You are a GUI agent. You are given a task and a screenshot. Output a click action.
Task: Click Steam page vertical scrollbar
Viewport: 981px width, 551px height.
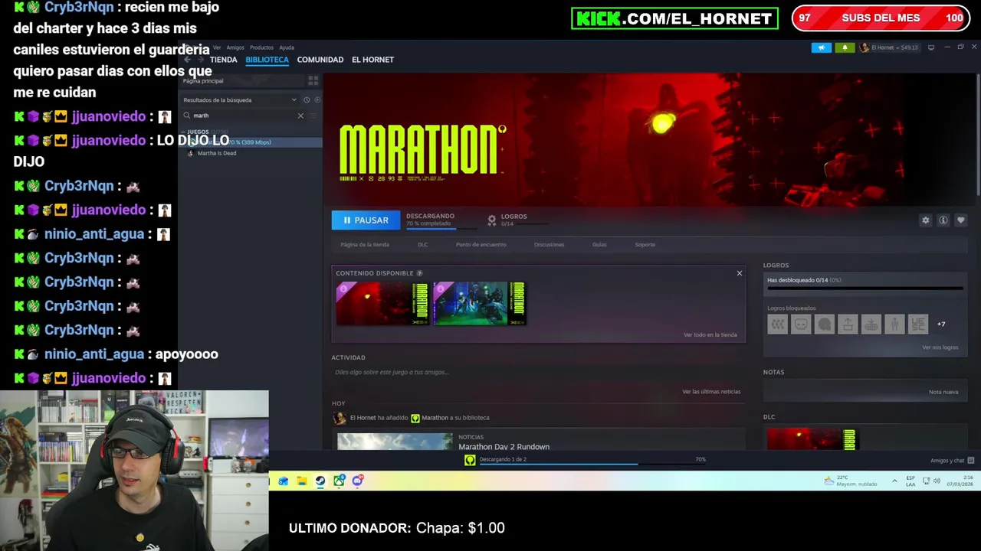[x=977, y=135]
